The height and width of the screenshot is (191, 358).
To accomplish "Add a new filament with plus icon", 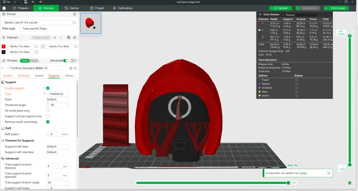I will click(55, 38).
